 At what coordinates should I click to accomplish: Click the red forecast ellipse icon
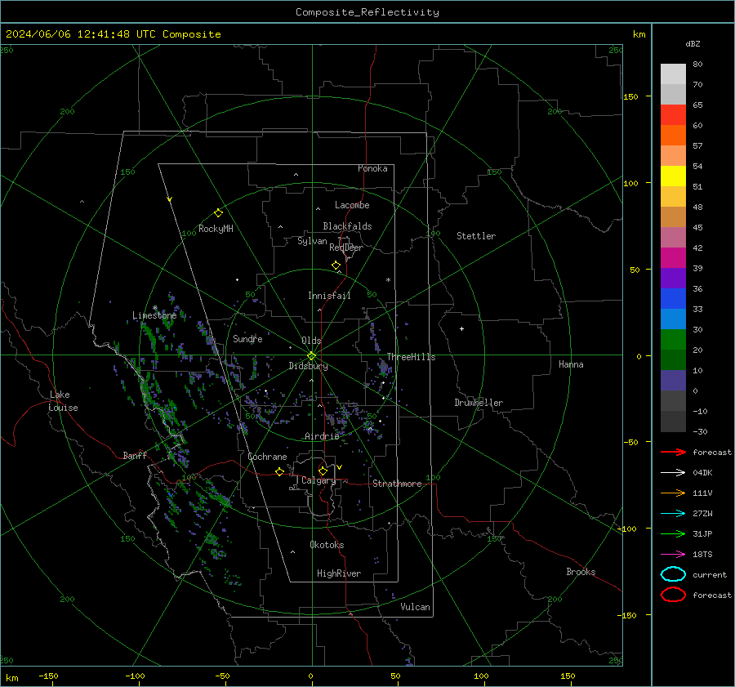[673, 595]
